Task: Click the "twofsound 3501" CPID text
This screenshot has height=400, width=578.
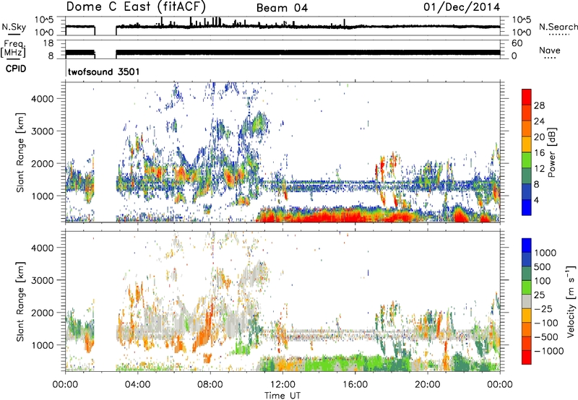Action: pyautogui.click(x=103, y=71)
